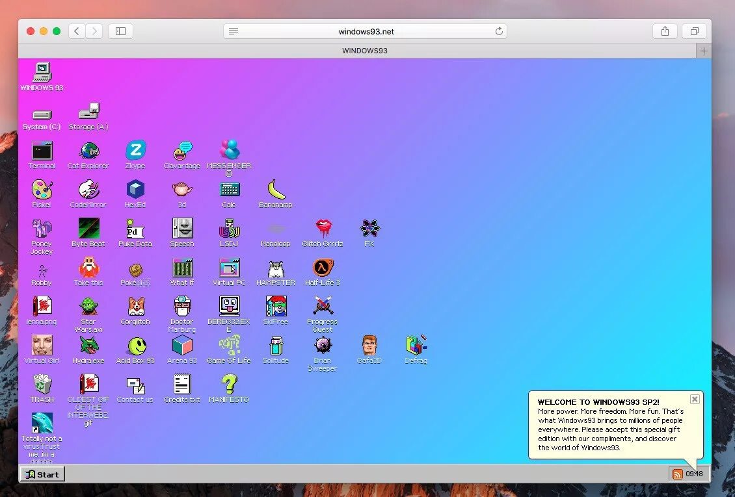
Task: Close the Welcome to Windows93 balloon
Action: pyautogui.click(x=695, y=399)
